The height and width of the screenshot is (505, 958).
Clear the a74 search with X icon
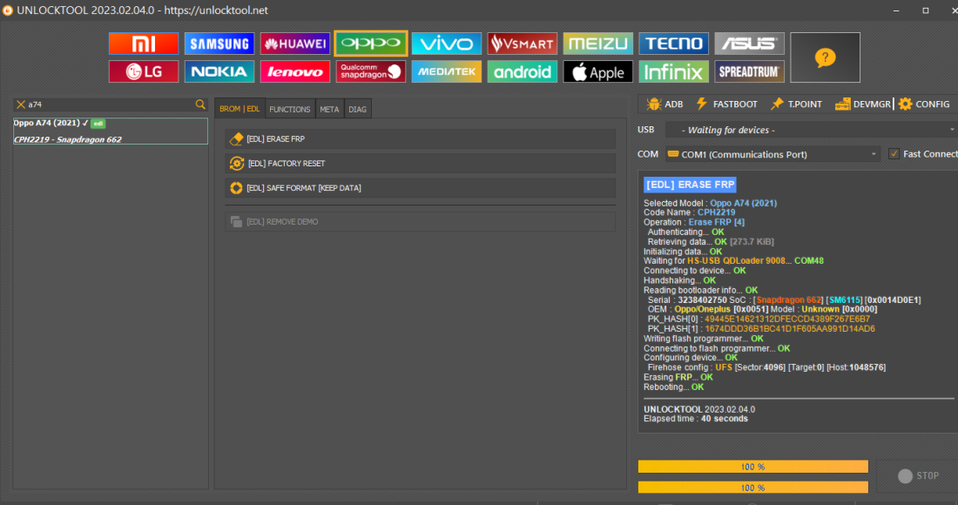(21, 104)
